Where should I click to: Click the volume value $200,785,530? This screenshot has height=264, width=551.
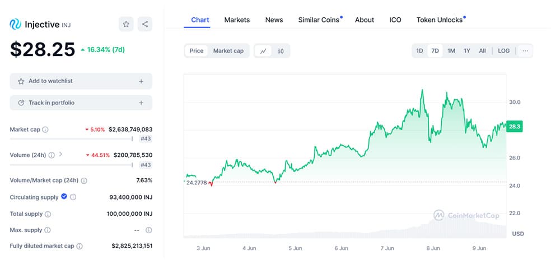133,155
